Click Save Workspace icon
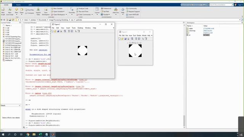 pos(46,12)
